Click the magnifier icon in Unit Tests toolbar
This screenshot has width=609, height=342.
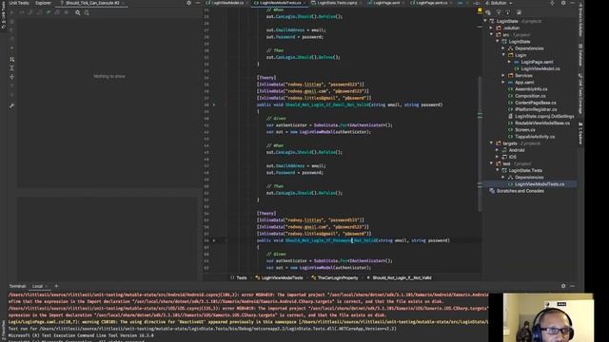78,12
